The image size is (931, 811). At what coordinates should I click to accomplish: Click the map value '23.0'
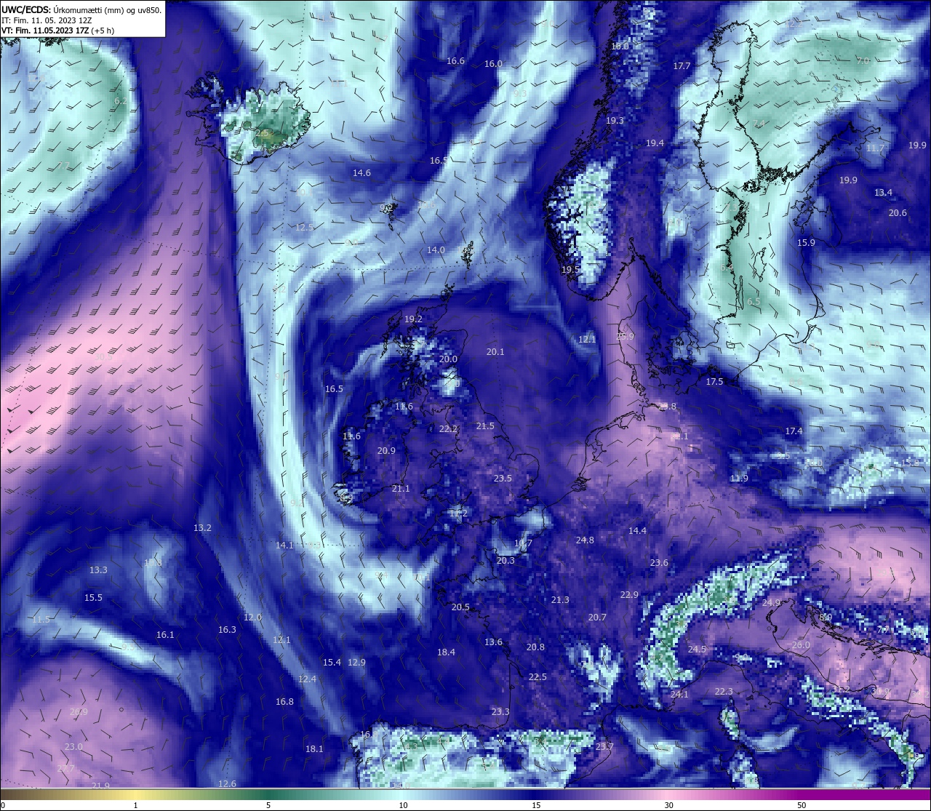click(x=73, y=747)
